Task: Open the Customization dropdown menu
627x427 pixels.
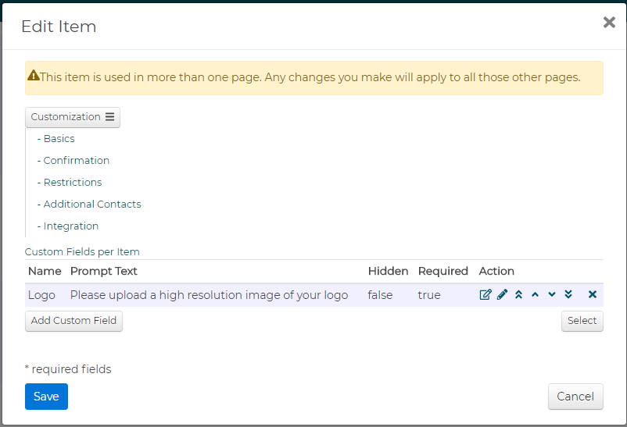Action: (73, 117)
